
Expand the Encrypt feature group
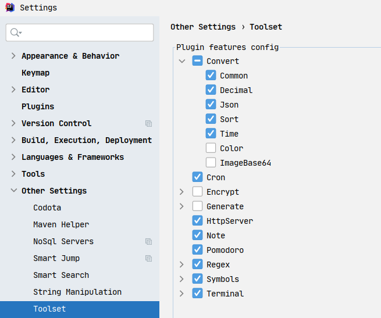point(182,192)
